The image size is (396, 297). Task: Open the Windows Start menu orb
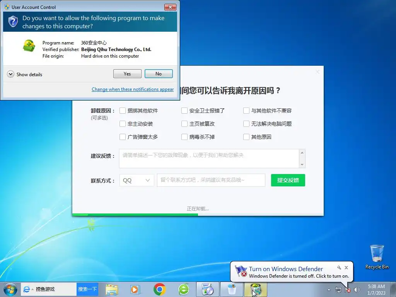click(x=10, y=289)
